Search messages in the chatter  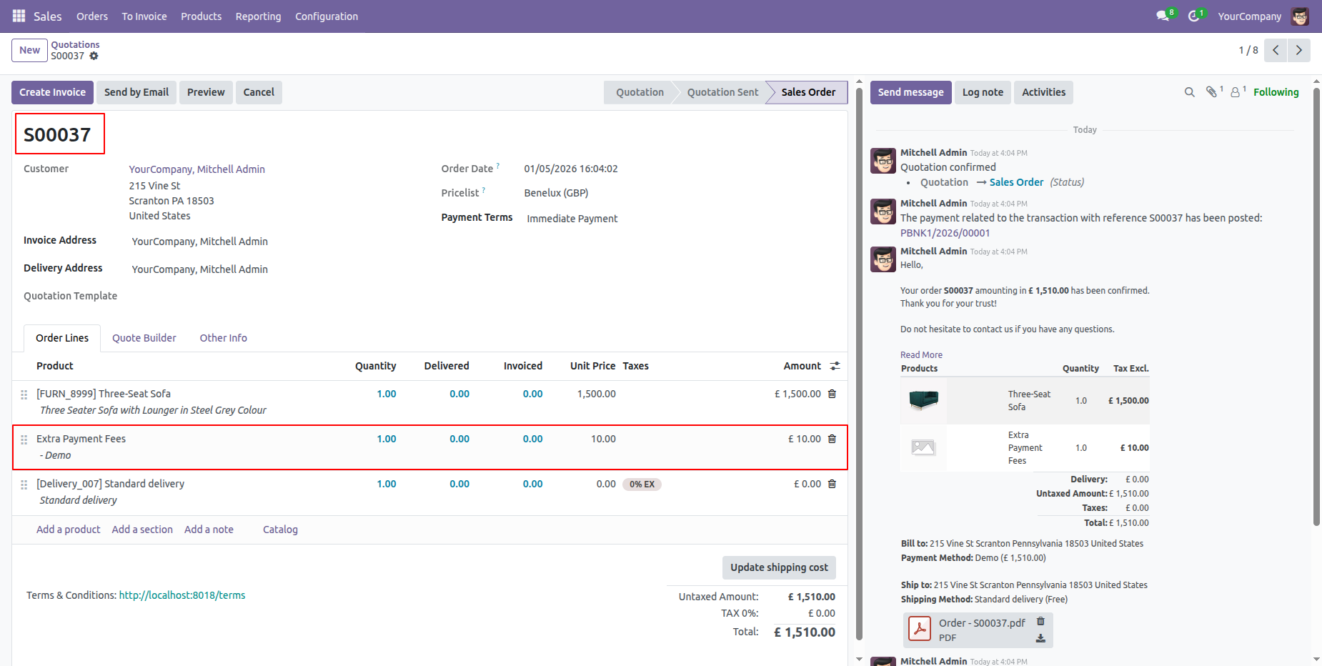[1189, 92]
